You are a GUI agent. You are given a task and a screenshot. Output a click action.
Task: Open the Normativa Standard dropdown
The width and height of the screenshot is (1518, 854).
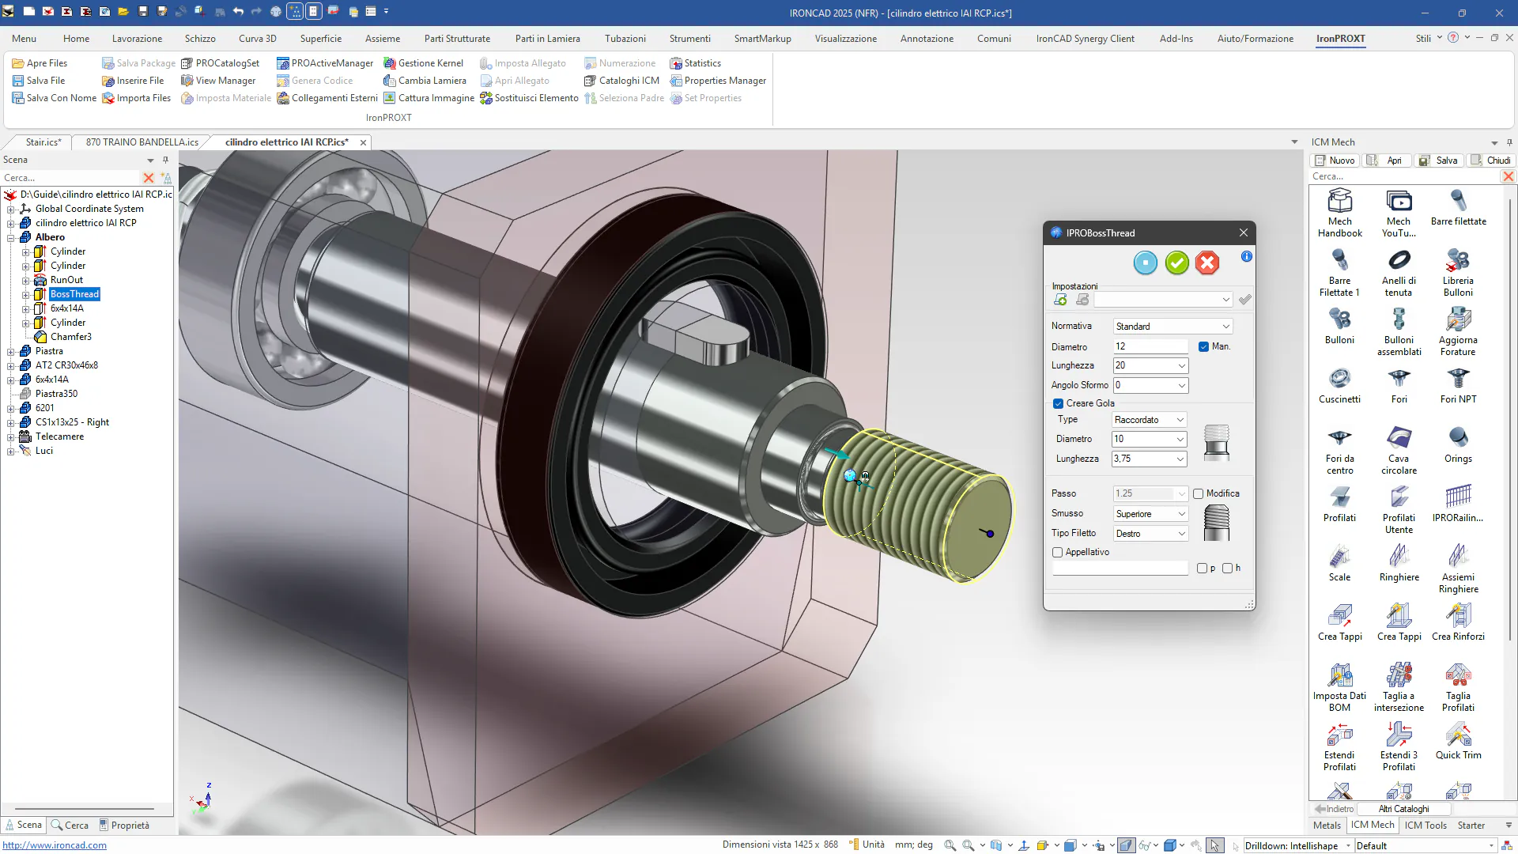[x=1172, y=327]
